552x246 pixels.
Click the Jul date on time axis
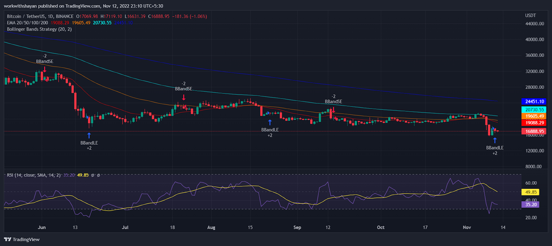point(125,227)
